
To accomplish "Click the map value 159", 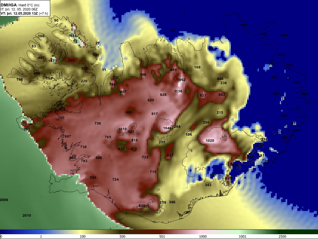I will 163,202.
